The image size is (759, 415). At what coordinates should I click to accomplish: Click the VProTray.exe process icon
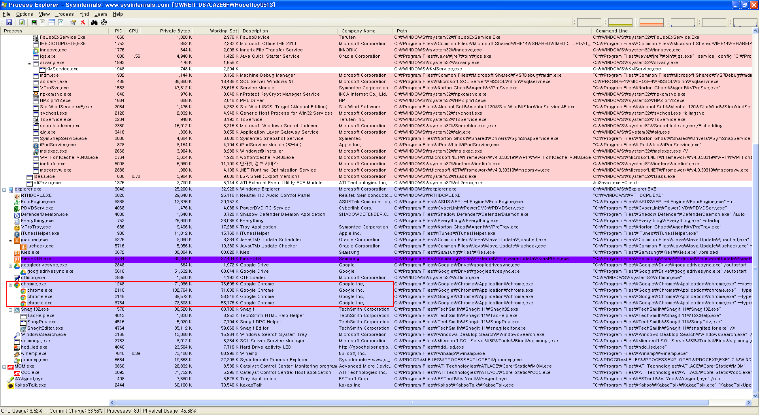click(17, 227)
